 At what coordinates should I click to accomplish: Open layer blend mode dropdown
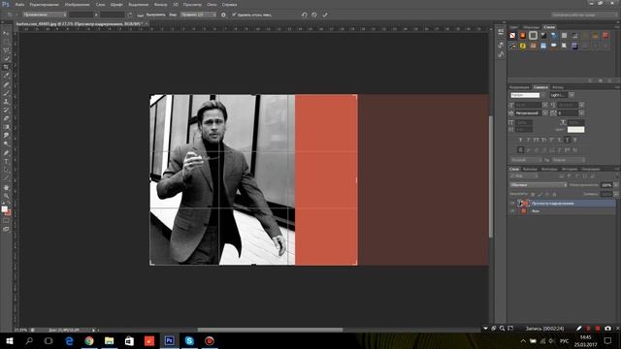(538, 185)
